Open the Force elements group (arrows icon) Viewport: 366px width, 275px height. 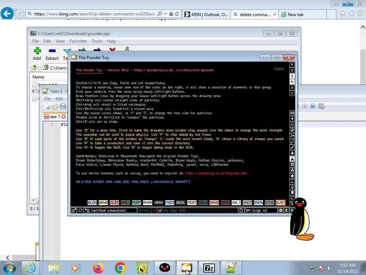(292, 136)
